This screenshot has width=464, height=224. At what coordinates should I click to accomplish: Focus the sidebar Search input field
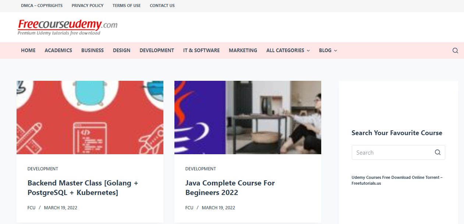coord(398,152)
